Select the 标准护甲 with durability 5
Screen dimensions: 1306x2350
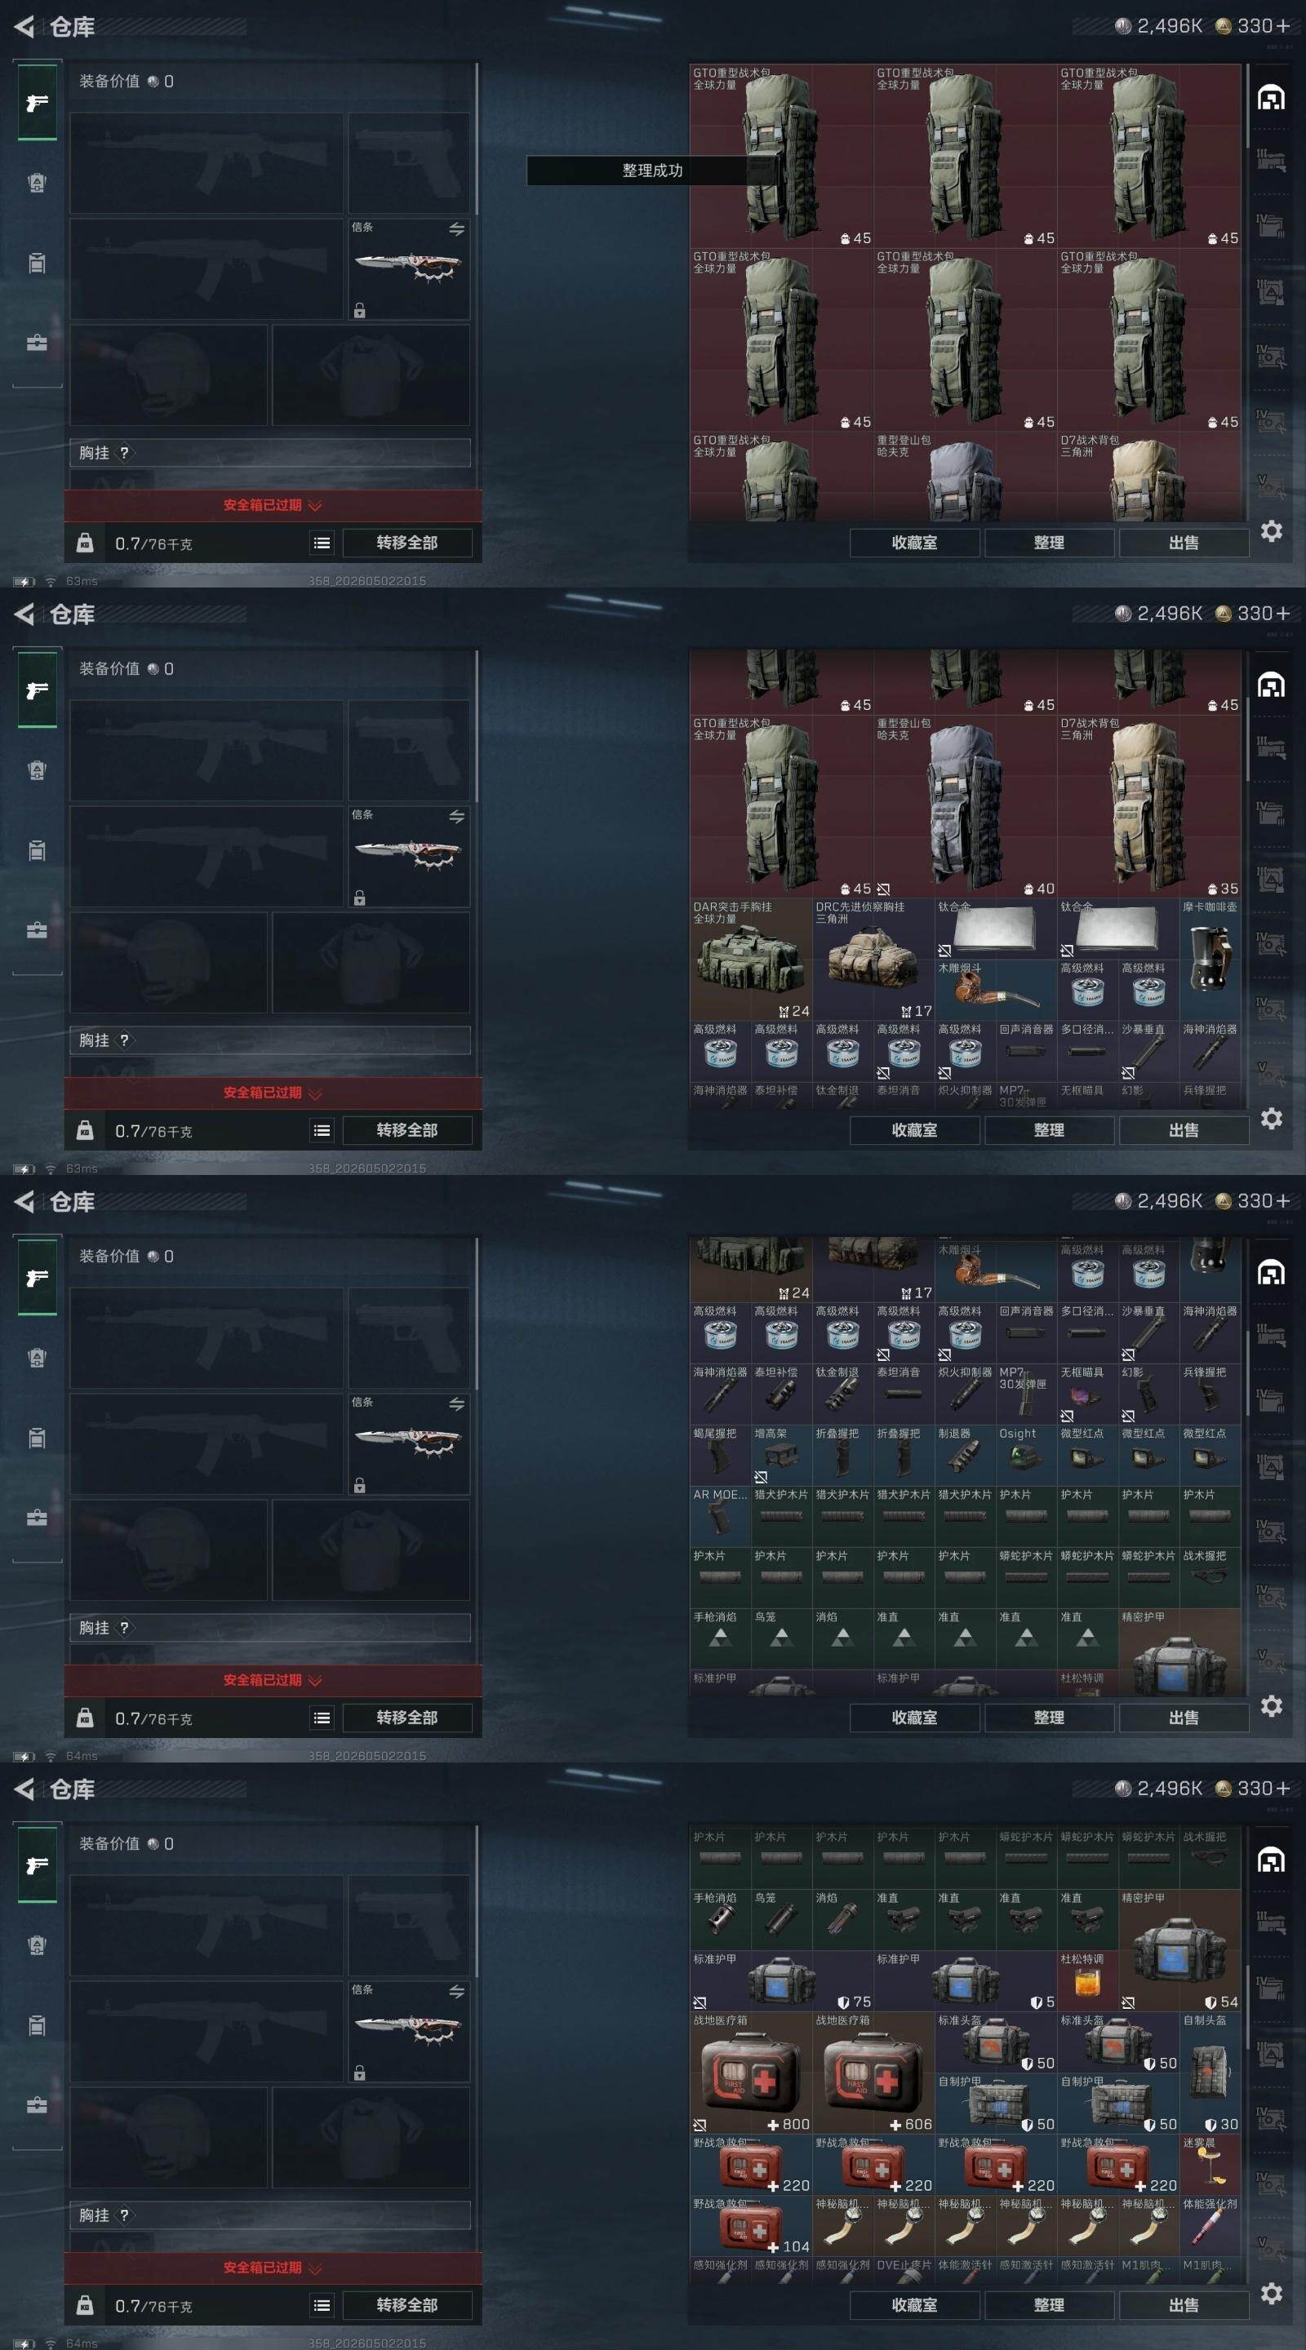[966, 1981]
